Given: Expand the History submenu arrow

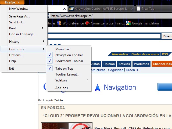Looking at the screenshot, I should point(44,41).
